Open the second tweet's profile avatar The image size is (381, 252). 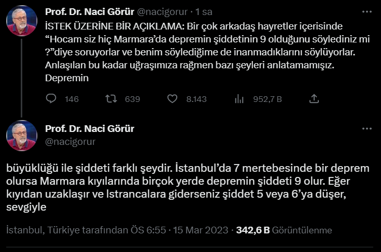click(21, 136)
